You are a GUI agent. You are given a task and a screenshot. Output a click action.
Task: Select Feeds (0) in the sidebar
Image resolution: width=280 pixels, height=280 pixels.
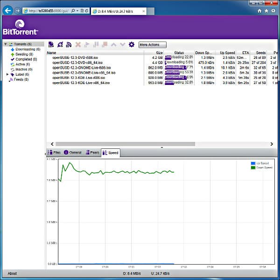(19, 79)
